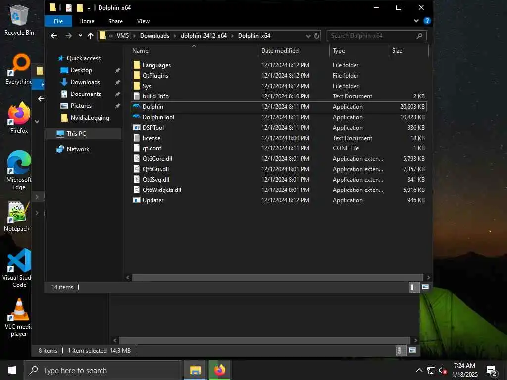The image size is (507, 380).
Task: Open address bar history dropdown
Action: click(x=308, y=36)
